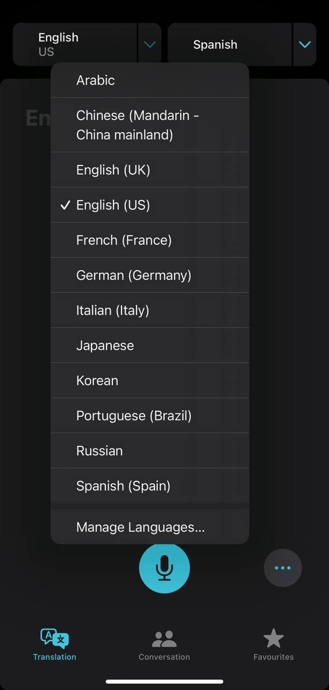Select German (Germany) language entry

[x=150, y=275]
